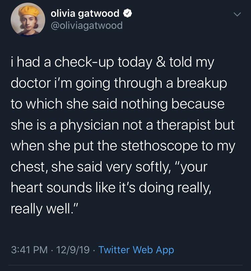This screenshot has width=251, height=271.
Task: Click the Twitter Web App source link
Action: click(x=136, y=250)
